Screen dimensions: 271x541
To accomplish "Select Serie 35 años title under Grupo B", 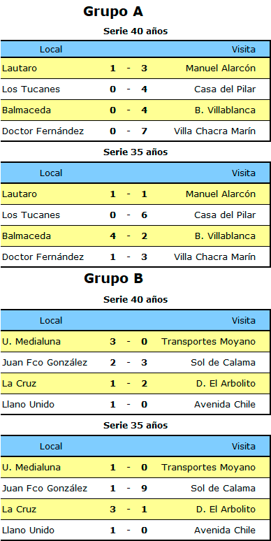I will pyautogui.click(x=135, y=426).
